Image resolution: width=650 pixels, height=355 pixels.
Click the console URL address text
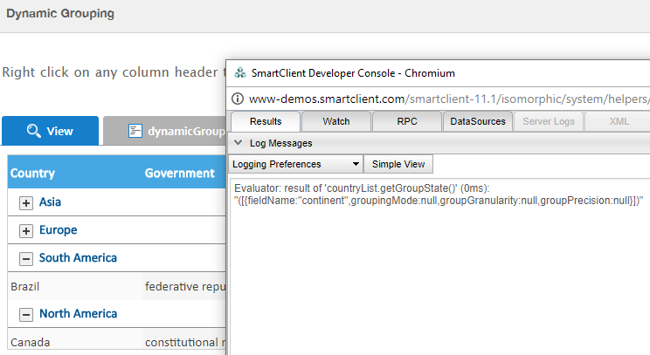coord(449,99)
